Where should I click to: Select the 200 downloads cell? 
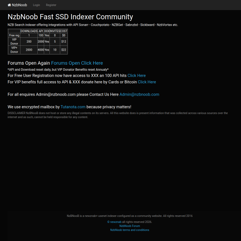tap(29, 41)
